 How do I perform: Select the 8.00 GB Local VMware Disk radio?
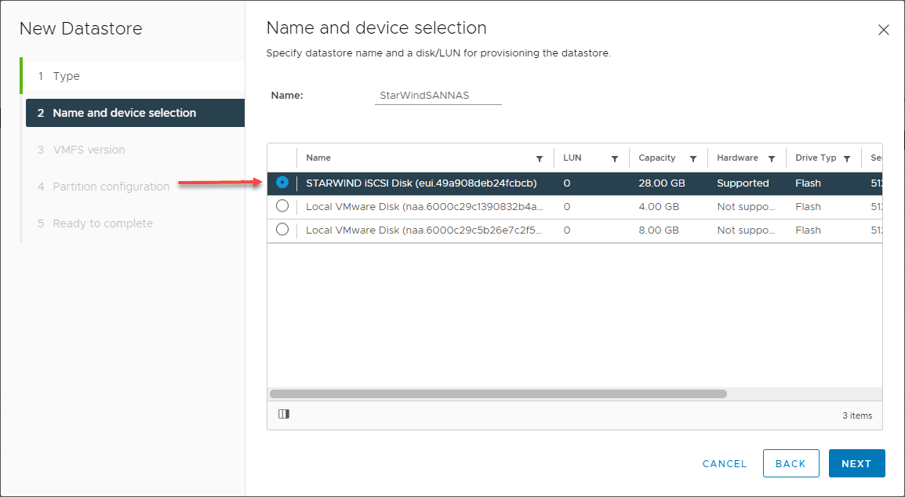pos(282,230)
